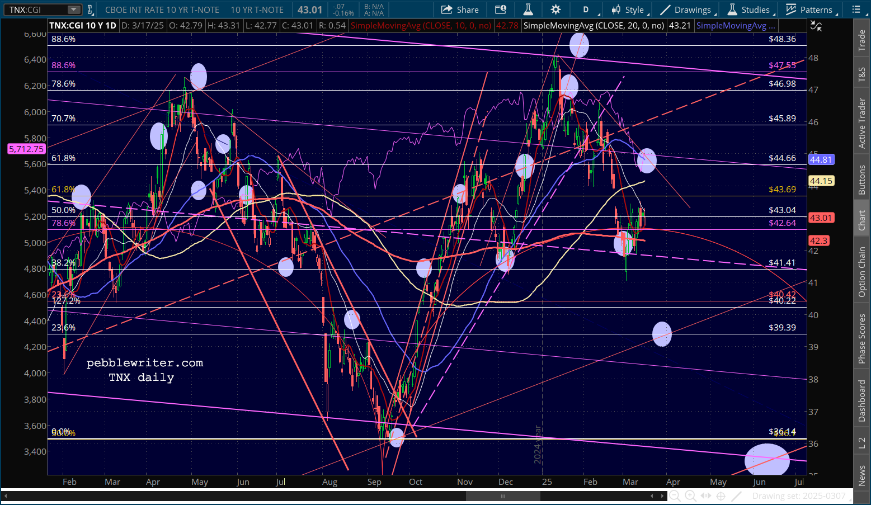Open the TNX:CGI symbol dropdown
Viewport: 871px width, 505px height.
click(x=73, y=10)
